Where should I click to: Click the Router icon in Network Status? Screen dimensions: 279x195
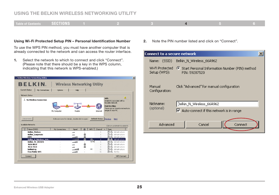(77, 106)
